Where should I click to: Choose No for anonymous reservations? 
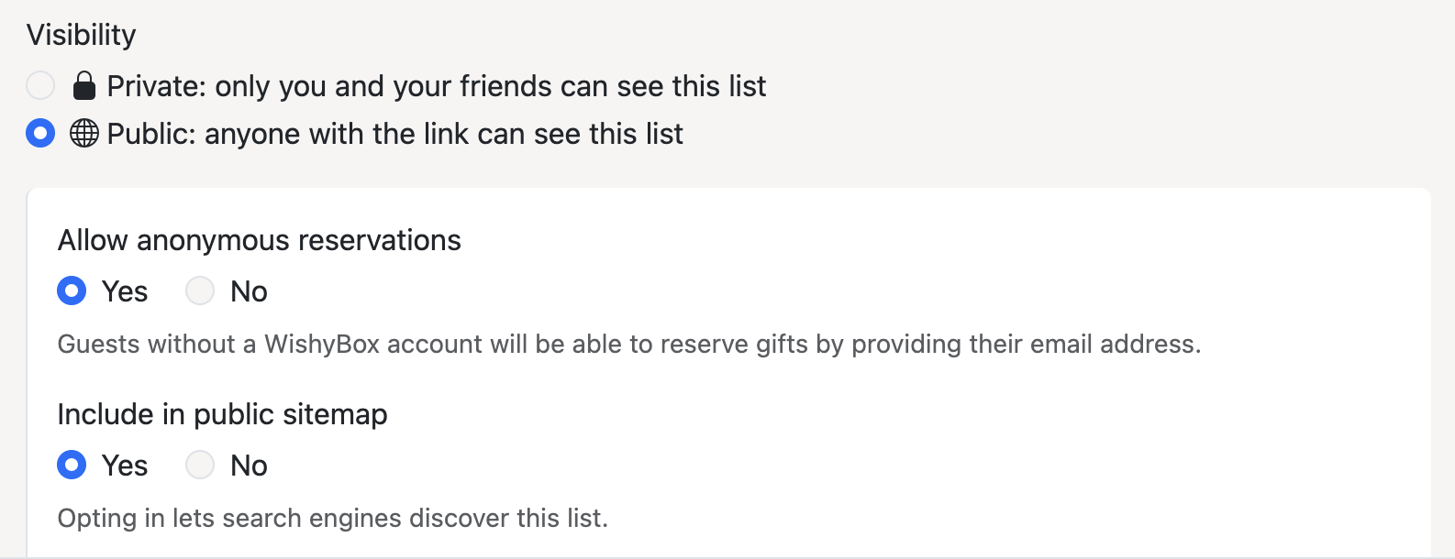199,290
